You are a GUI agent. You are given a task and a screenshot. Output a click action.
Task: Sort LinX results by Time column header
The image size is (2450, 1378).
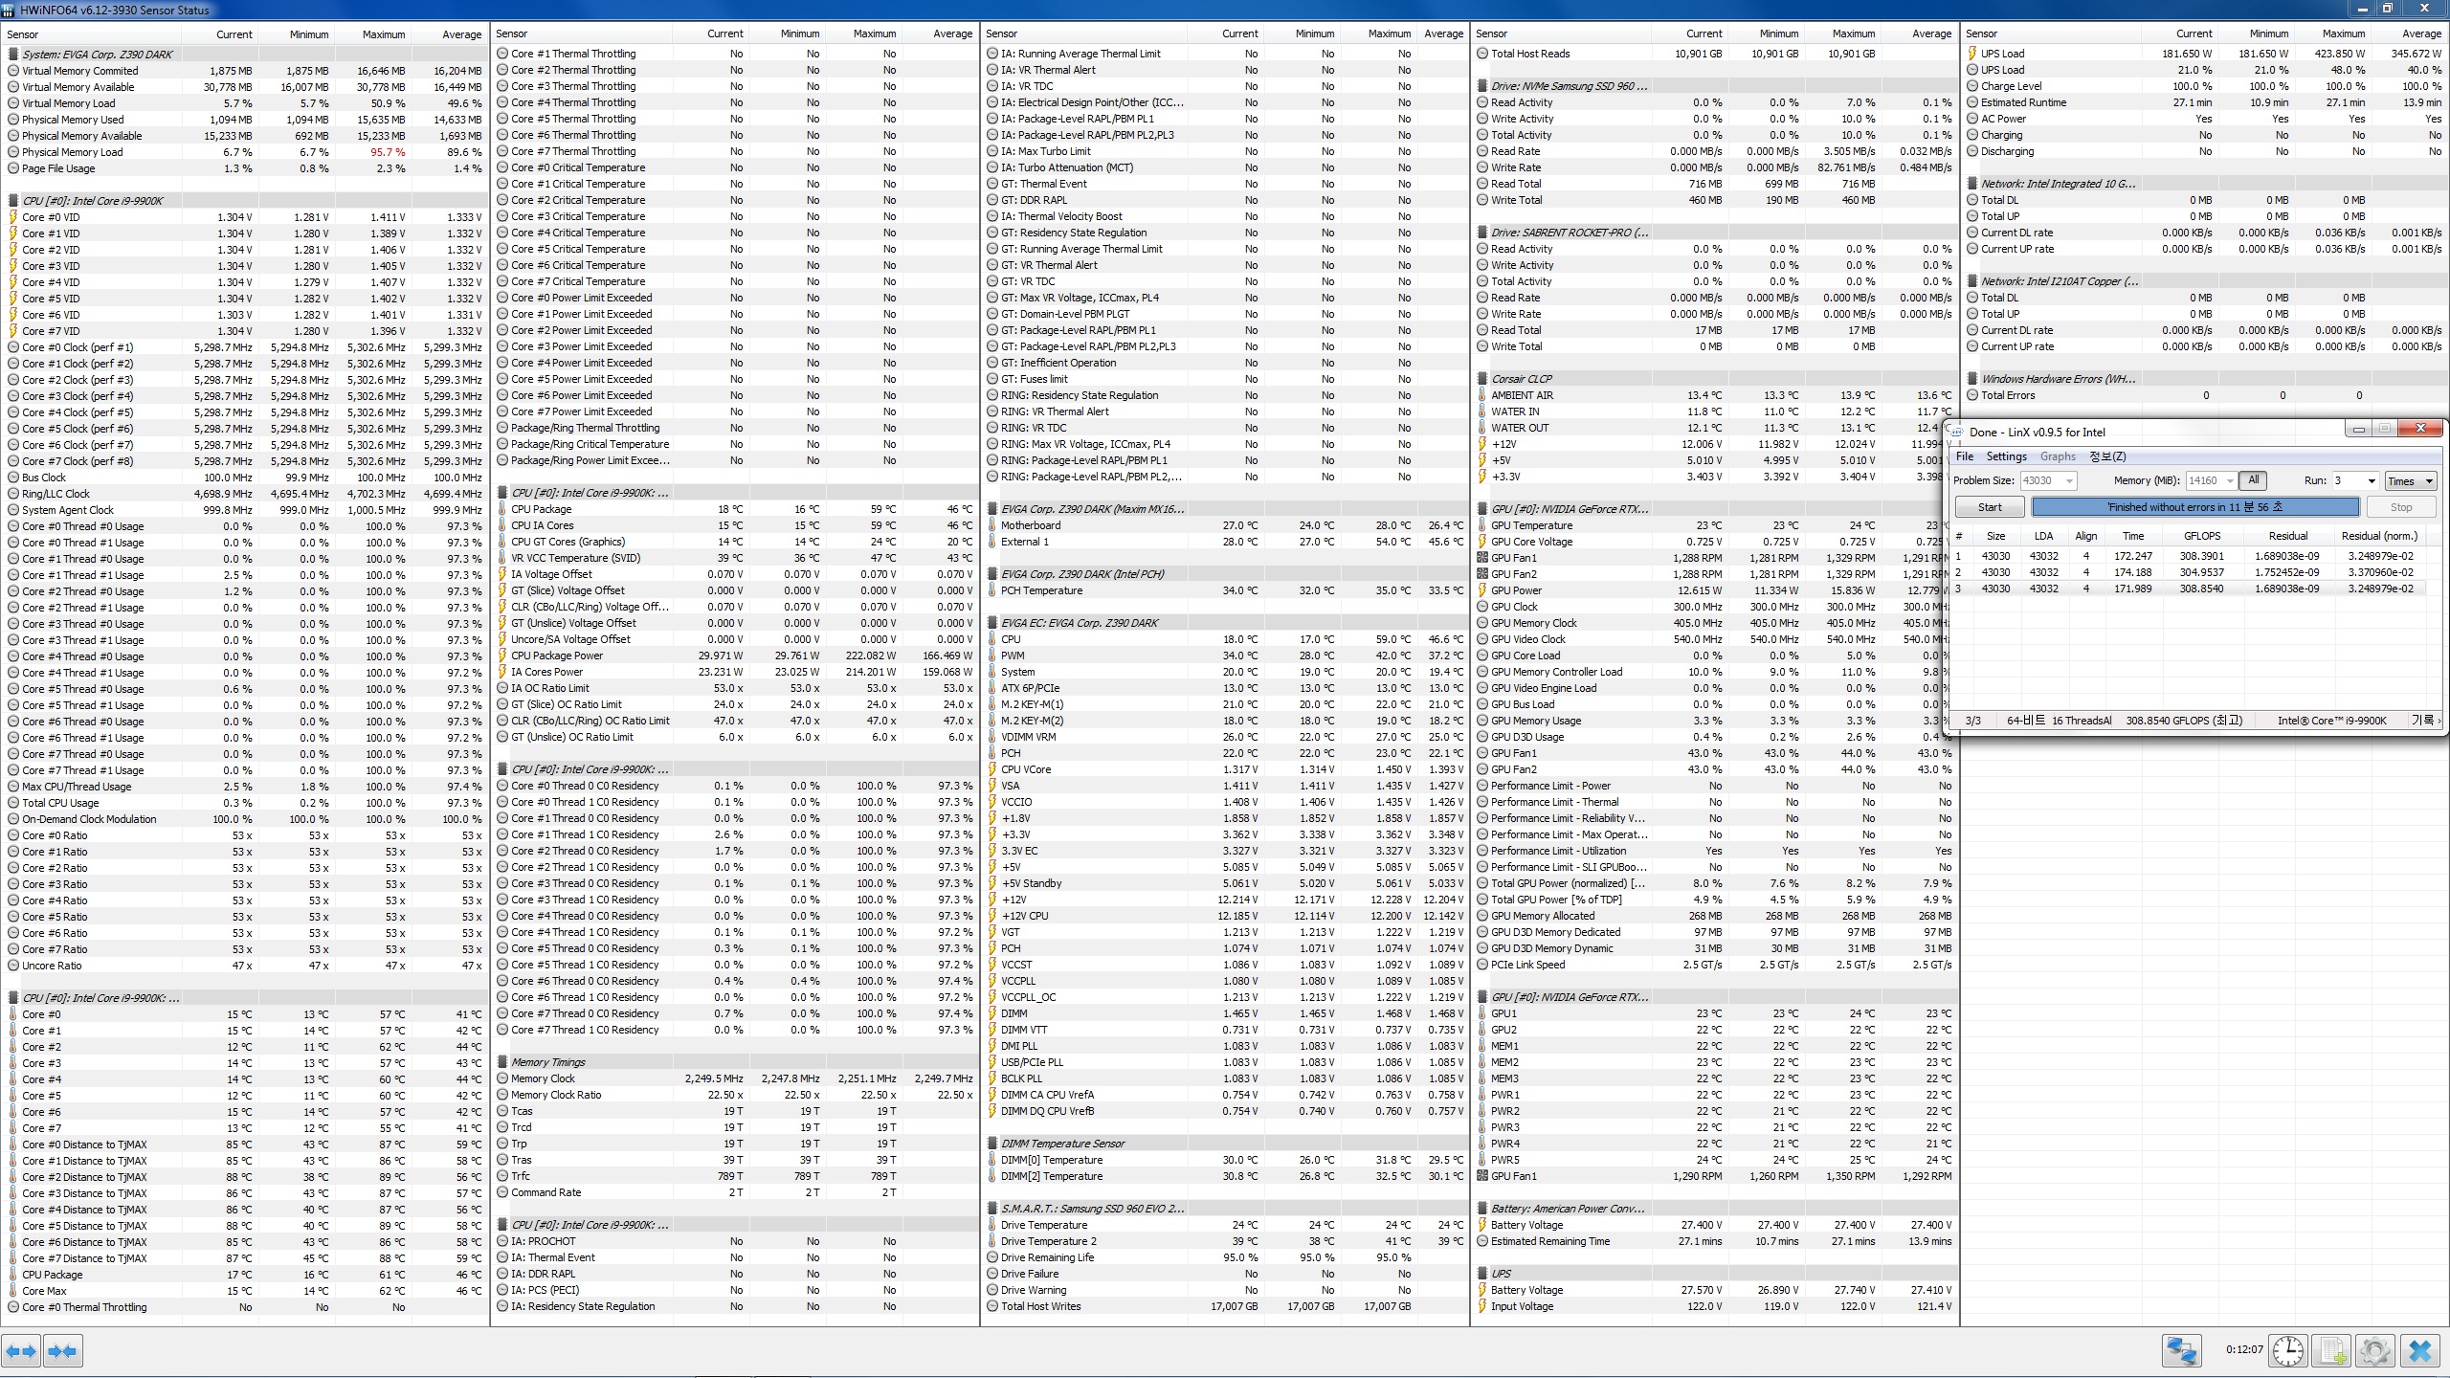pos(2133,536)
